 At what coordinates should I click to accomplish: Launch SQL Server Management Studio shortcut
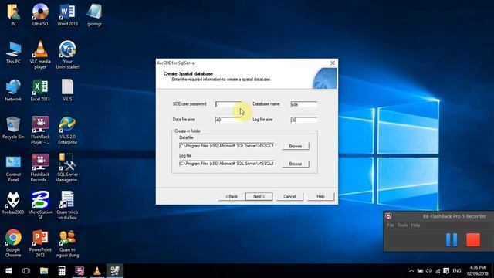[x=67, y=168]
